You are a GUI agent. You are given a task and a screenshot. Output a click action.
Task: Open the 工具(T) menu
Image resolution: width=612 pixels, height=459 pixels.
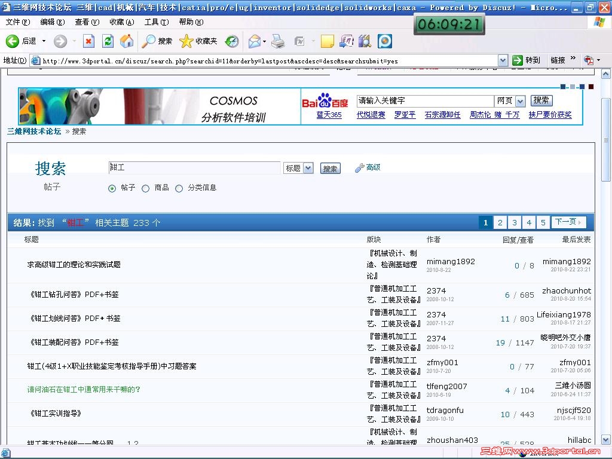[x=157, y=22]
